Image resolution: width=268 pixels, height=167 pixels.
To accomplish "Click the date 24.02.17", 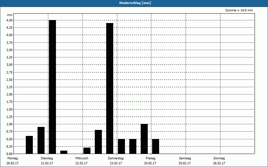I will (x=150, y=163).
